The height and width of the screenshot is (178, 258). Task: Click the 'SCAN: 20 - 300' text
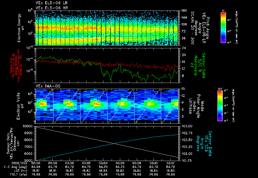pos(193,28)
